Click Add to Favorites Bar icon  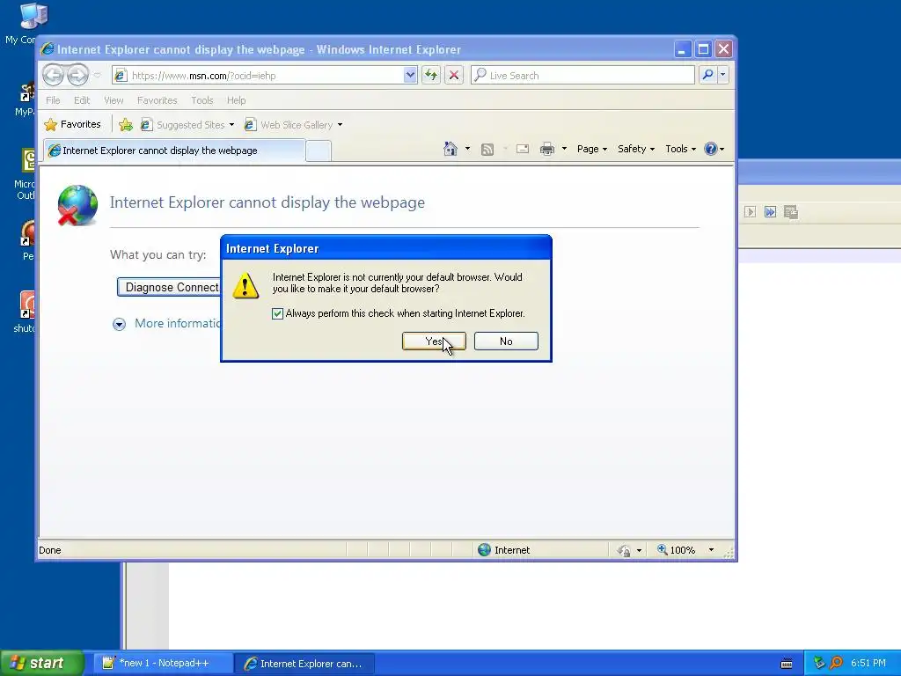[x=126, y=125]
